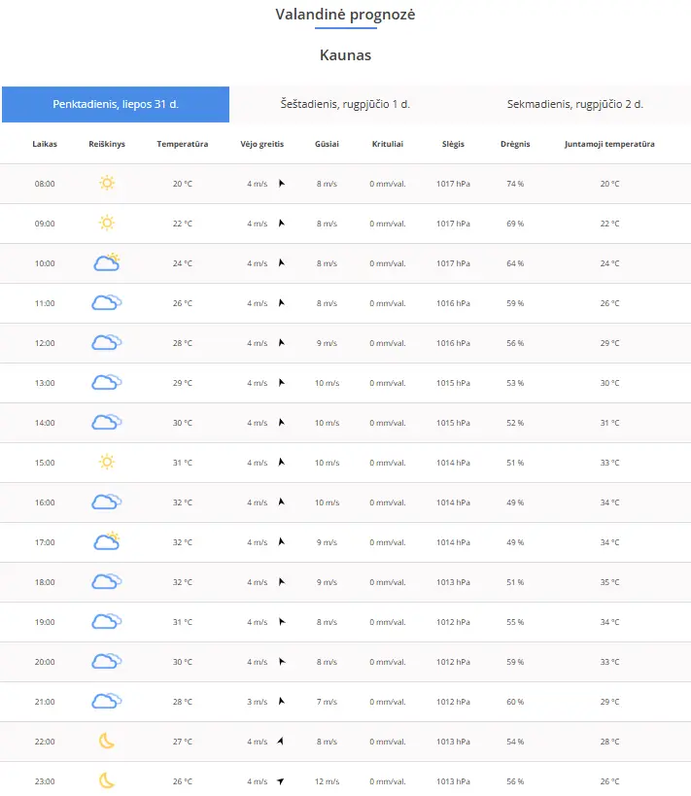Click the wind direction arrow at 08:00

pos(282,184)
